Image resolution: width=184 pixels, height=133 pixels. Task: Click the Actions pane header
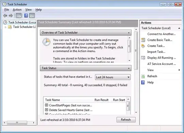[x=160, y=22]
